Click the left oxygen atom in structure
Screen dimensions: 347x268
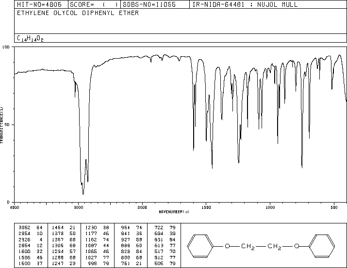click(227, 246)
